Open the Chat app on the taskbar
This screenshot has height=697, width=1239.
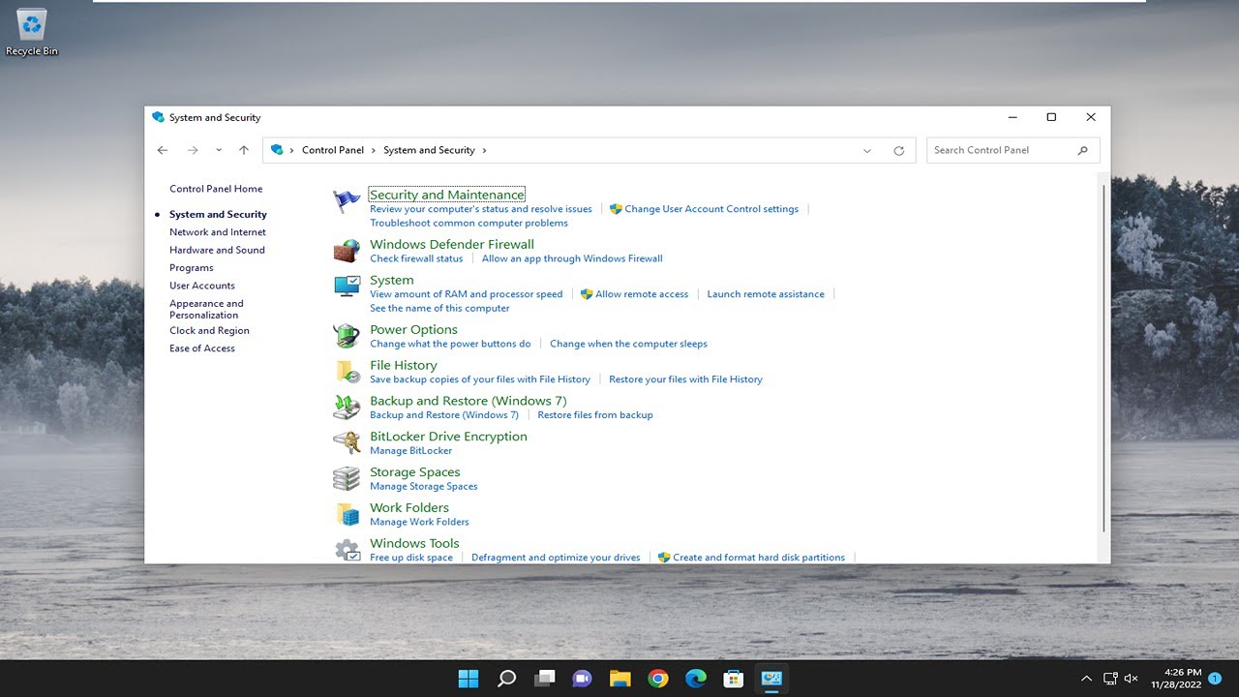coord(582,679)
